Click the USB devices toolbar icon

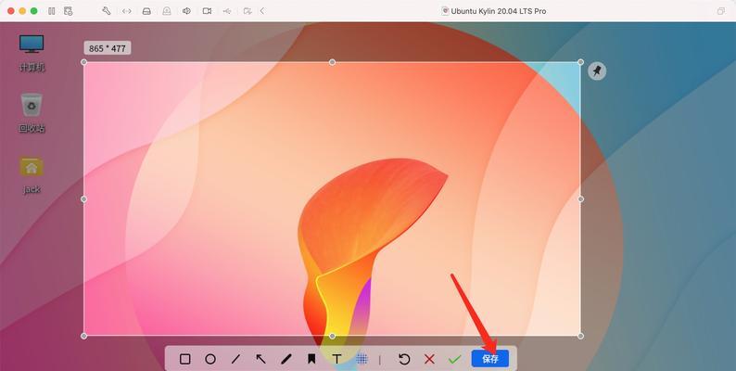tap(227, 11)
